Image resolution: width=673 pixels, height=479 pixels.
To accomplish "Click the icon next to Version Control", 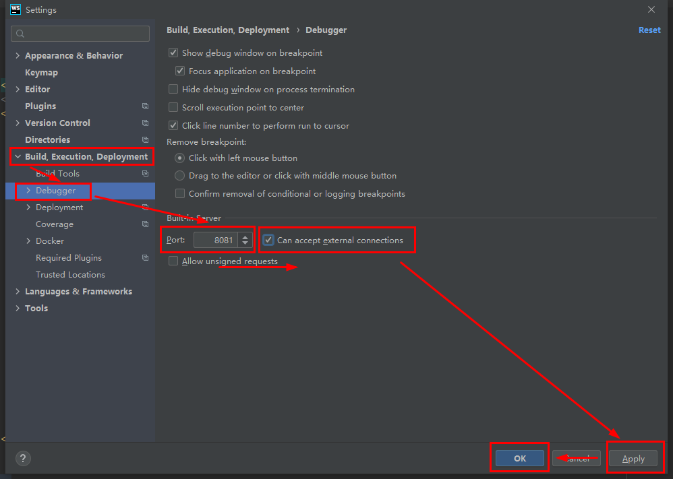I will 144,123.
